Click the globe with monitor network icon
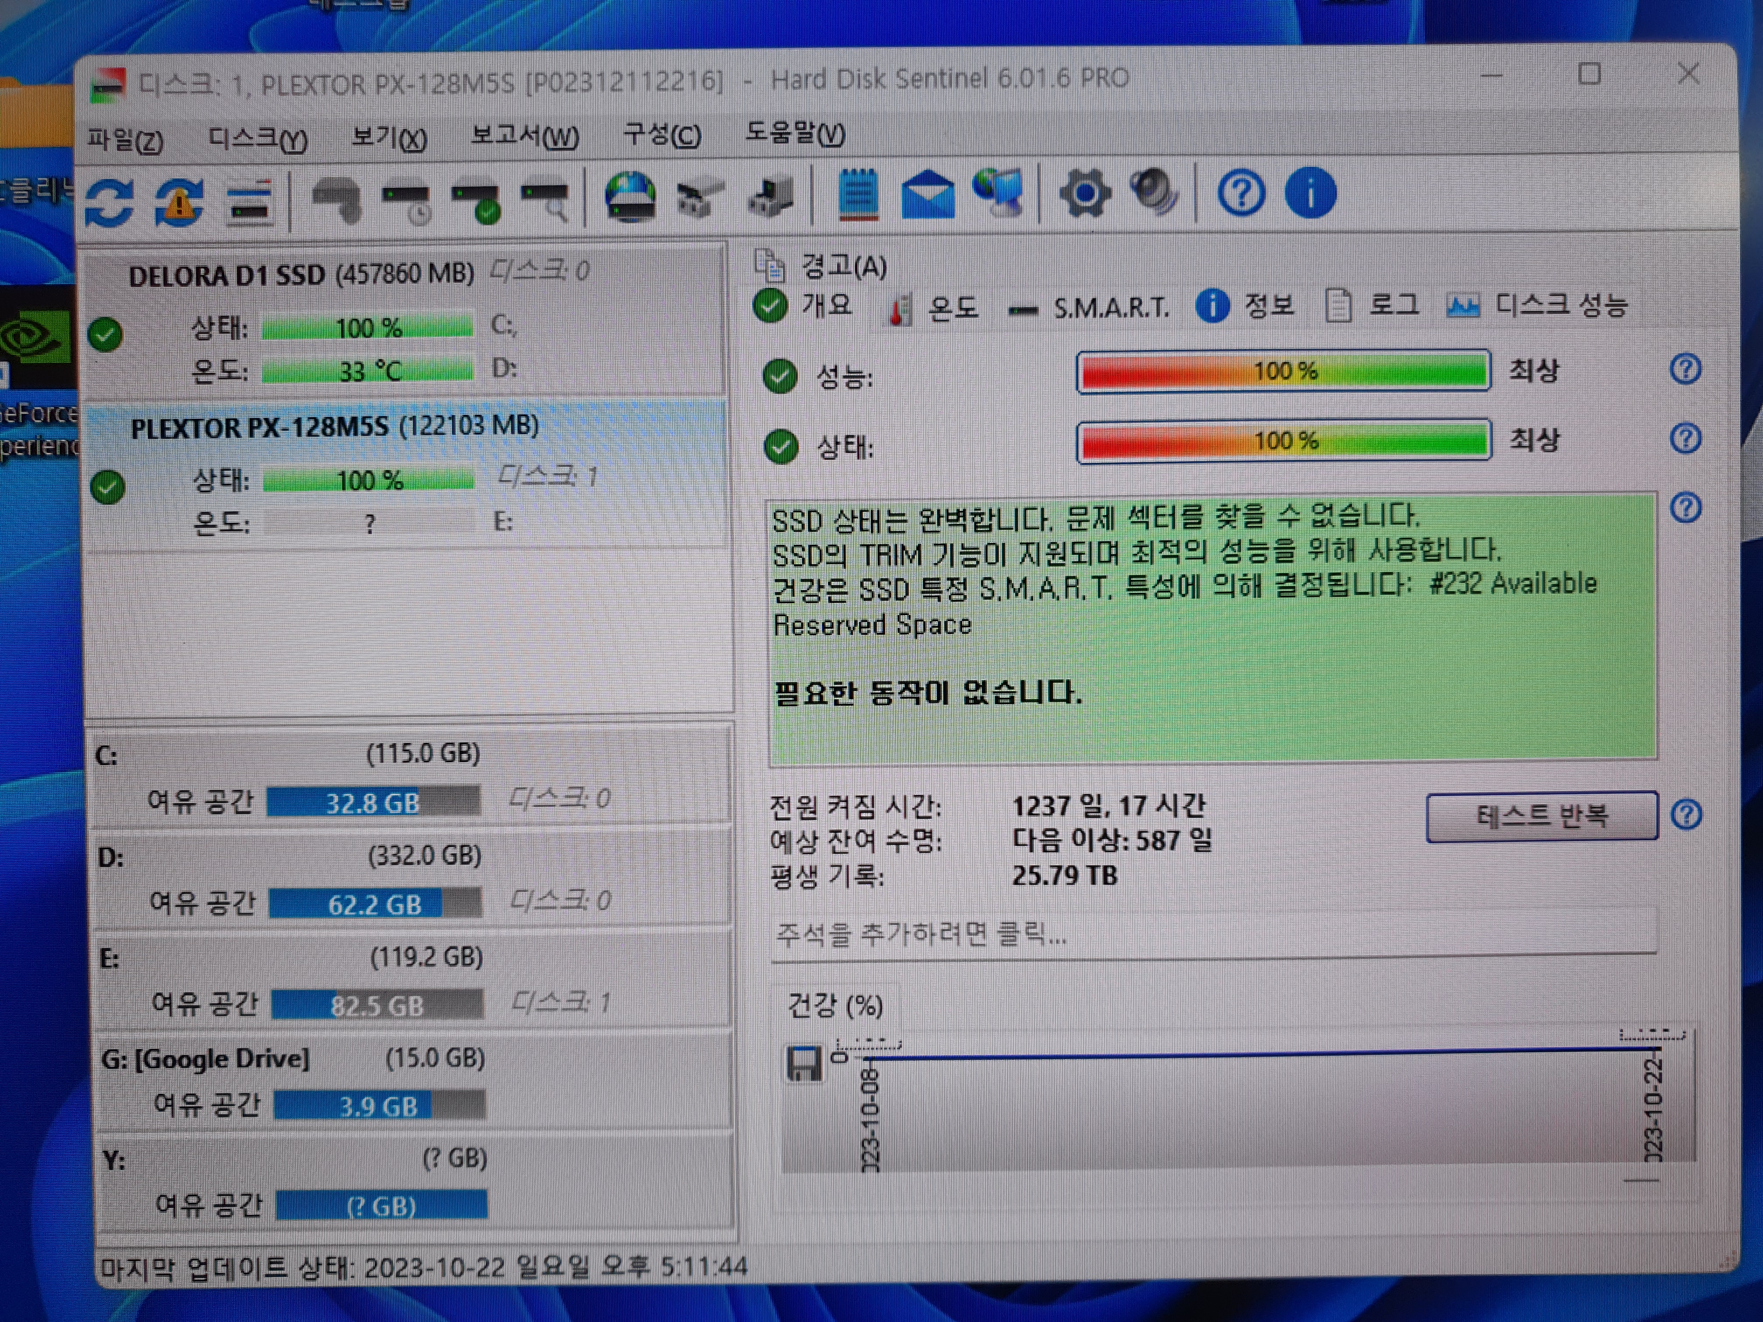Viewport: 1763px width, 1322px height. pos(998,193)
